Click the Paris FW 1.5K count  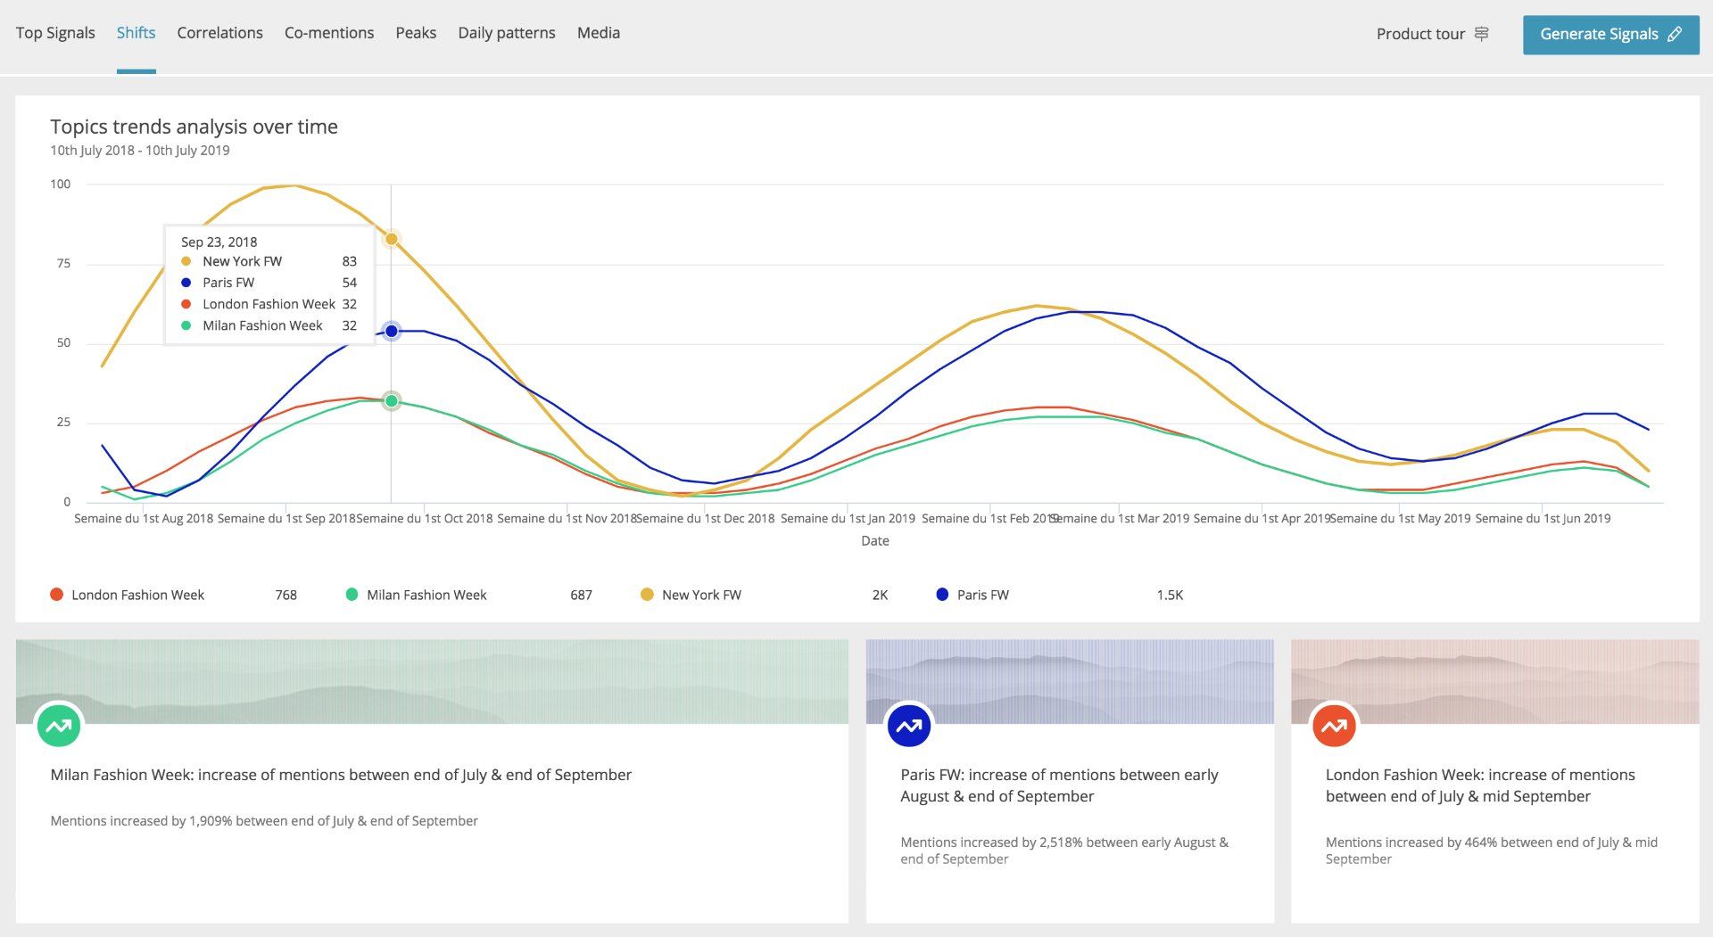pos(1170,595)
